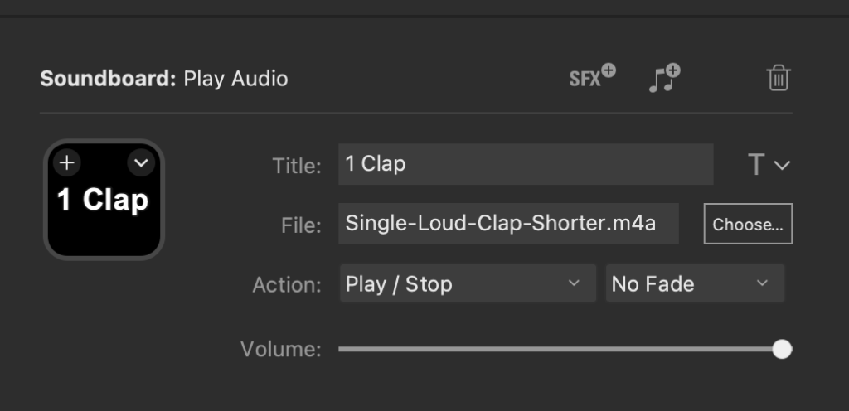Screen dimensions: 849x411
Task: Click the Soundboard: Play Audio heading
Action: point(164,80)
